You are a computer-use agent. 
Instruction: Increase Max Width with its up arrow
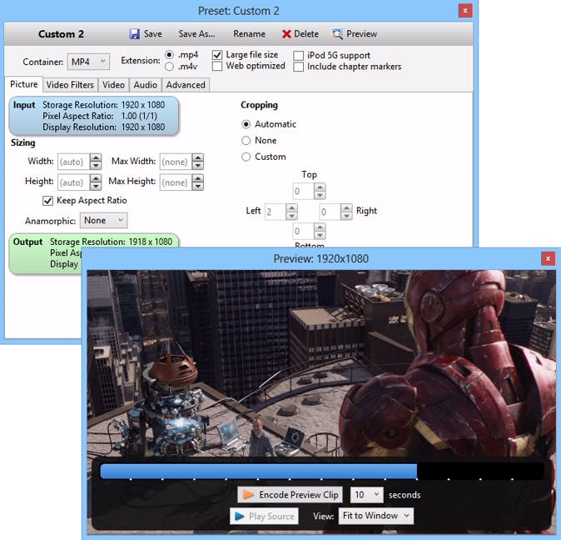pos(198,157)
